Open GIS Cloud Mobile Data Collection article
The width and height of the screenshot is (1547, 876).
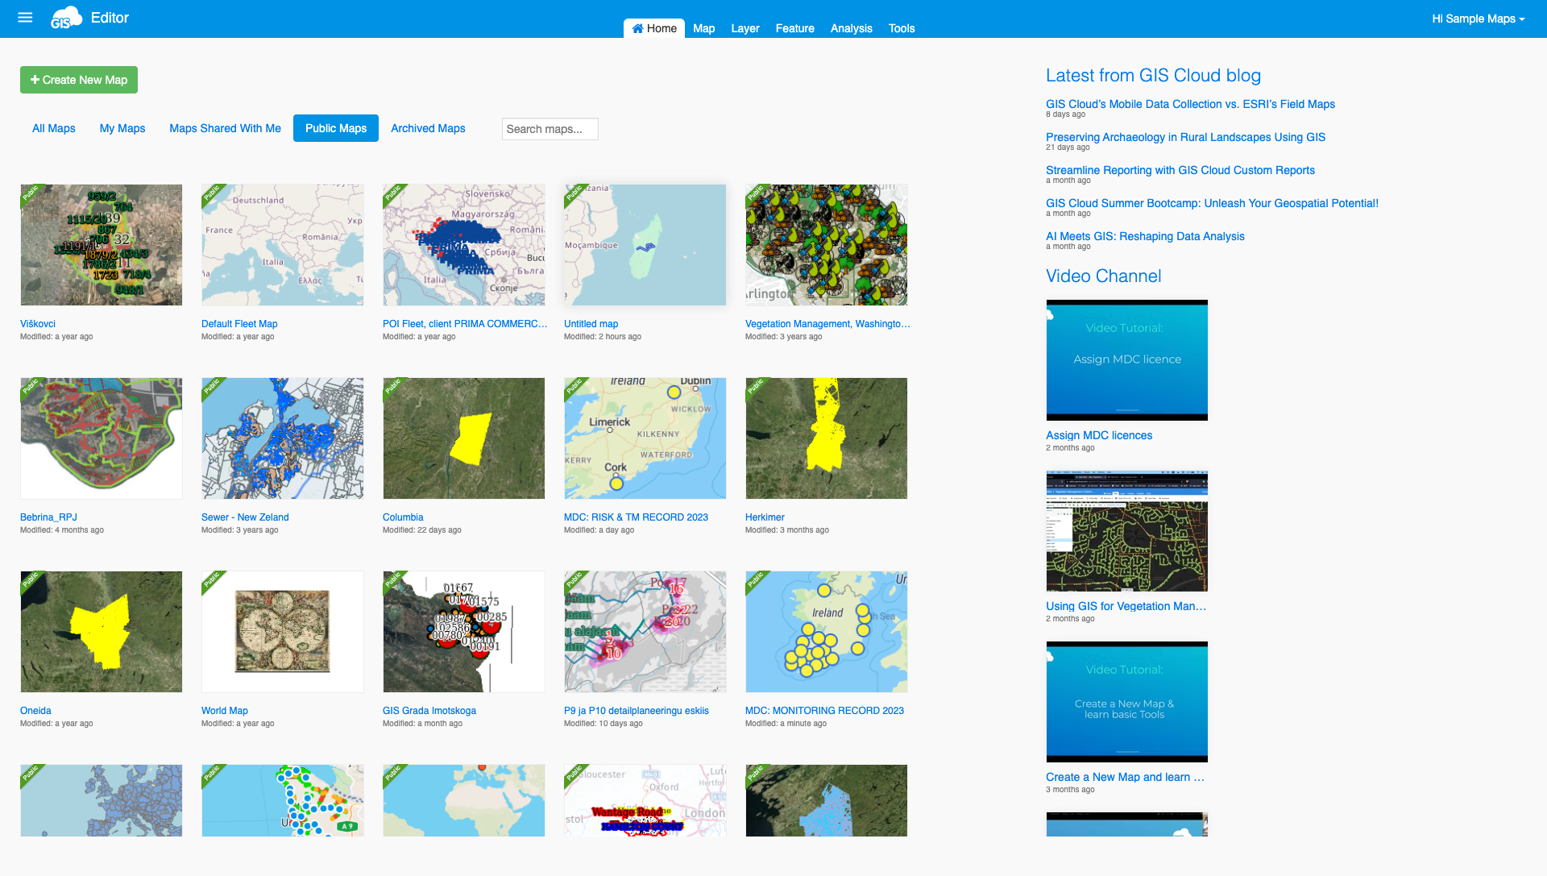point(1189,103)
